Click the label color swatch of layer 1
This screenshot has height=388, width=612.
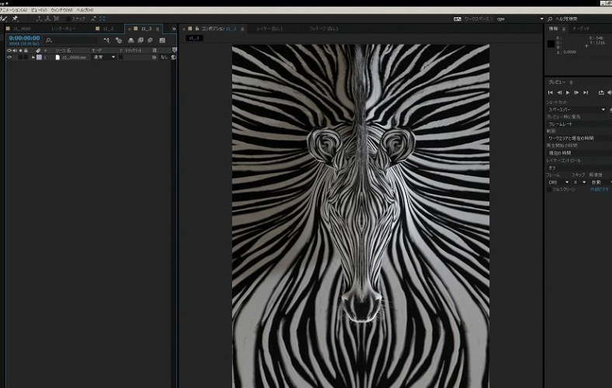tap(39, 57)
